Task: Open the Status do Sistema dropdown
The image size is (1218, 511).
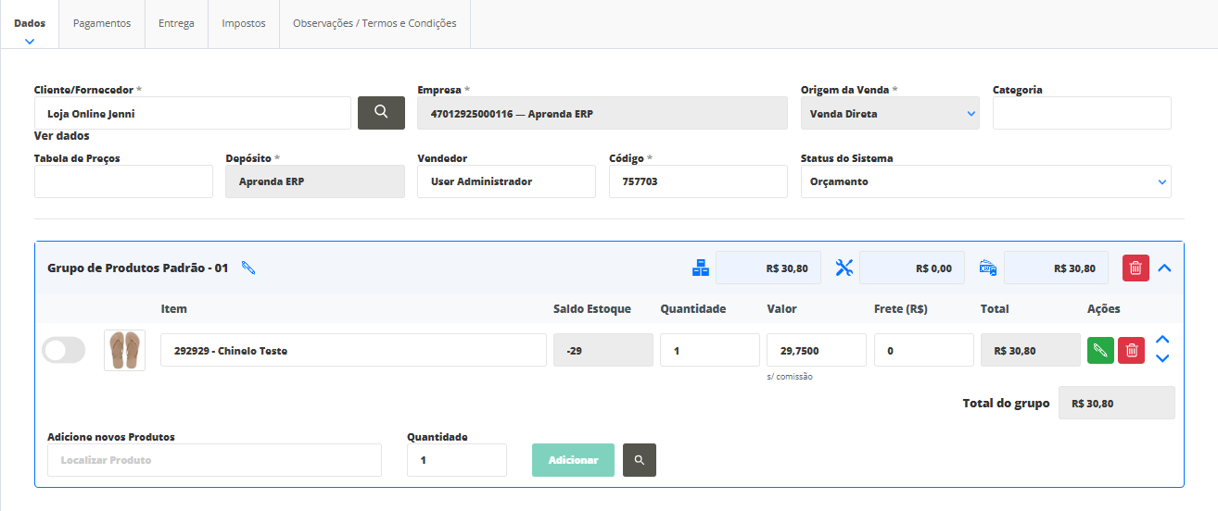Action: pos(985,182)
